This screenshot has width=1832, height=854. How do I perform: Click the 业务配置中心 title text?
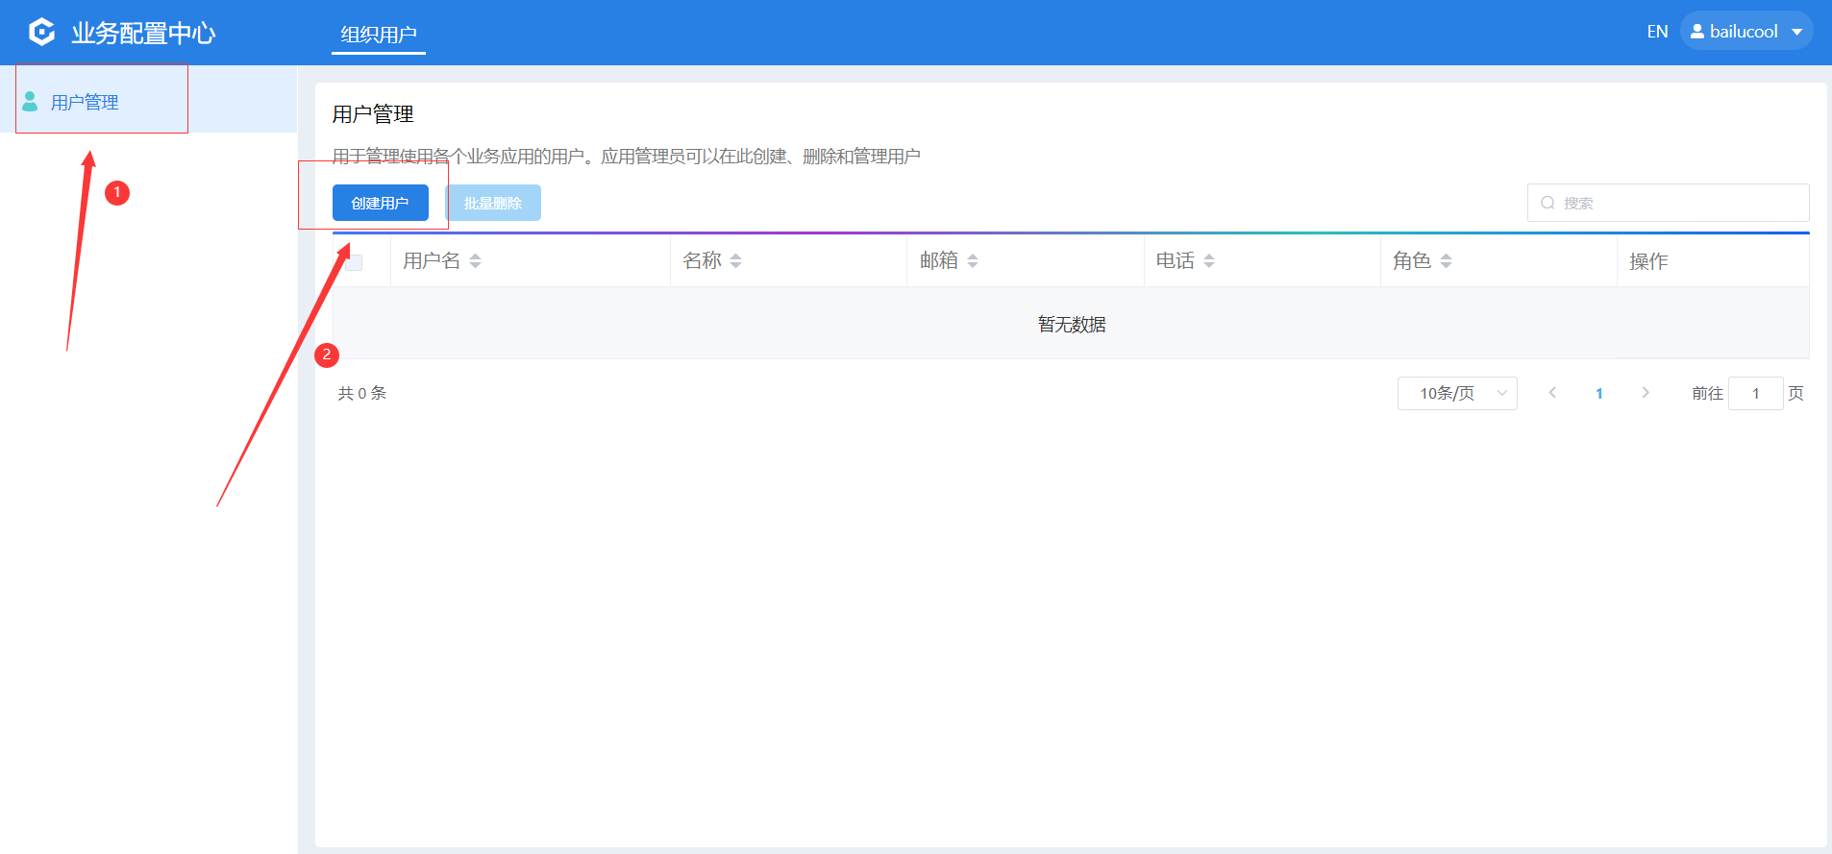tap(143, 33)
